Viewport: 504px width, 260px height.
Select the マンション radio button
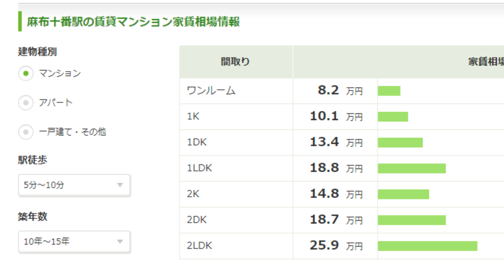(25, 74)
